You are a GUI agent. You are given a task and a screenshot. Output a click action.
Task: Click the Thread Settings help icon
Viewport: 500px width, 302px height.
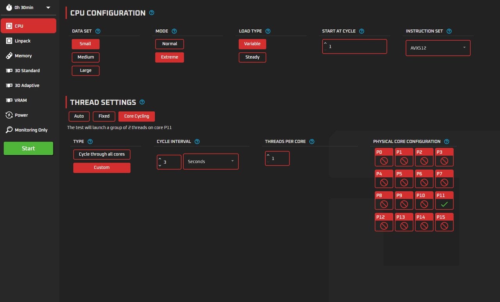coord(142,102)
